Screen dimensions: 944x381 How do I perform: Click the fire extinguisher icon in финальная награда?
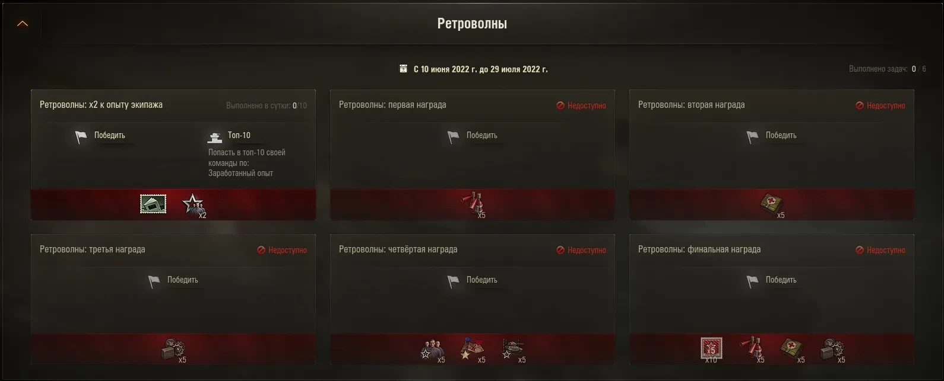click(x=752, y=348)
